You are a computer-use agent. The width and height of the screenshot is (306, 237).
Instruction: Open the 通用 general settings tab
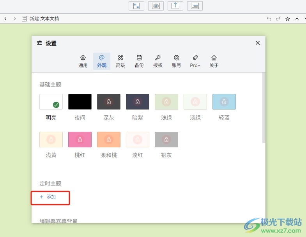coord(83,61)
